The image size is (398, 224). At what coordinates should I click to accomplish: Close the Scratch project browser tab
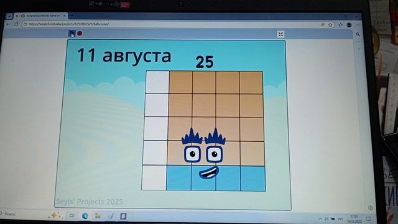(64, 16)
